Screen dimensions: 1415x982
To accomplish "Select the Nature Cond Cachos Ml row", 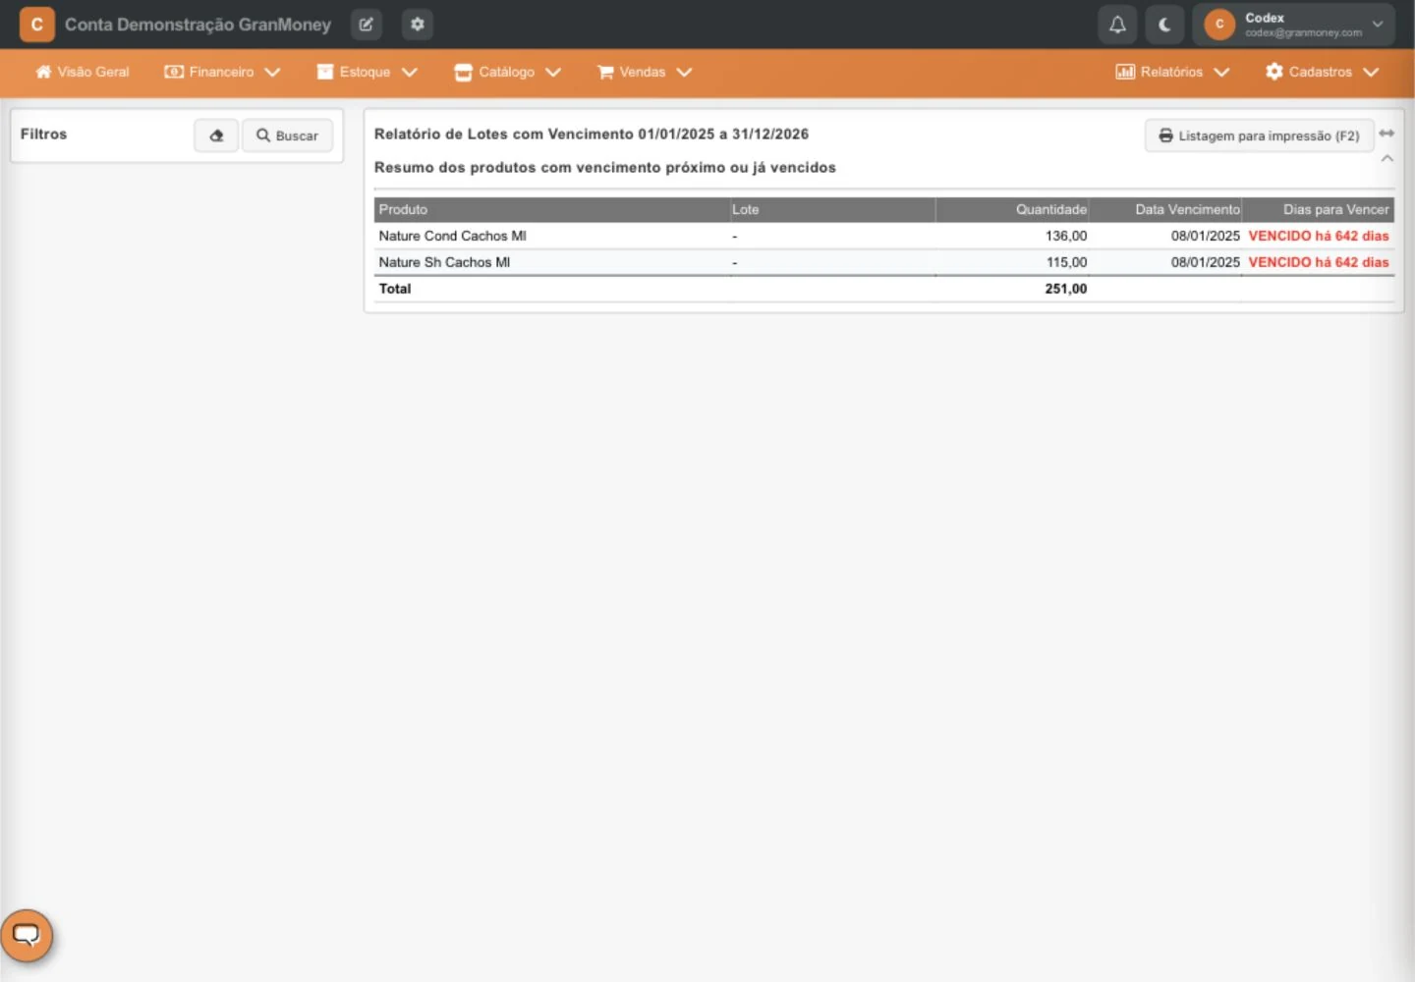I will pyautogui.click(x=884, y=236).
